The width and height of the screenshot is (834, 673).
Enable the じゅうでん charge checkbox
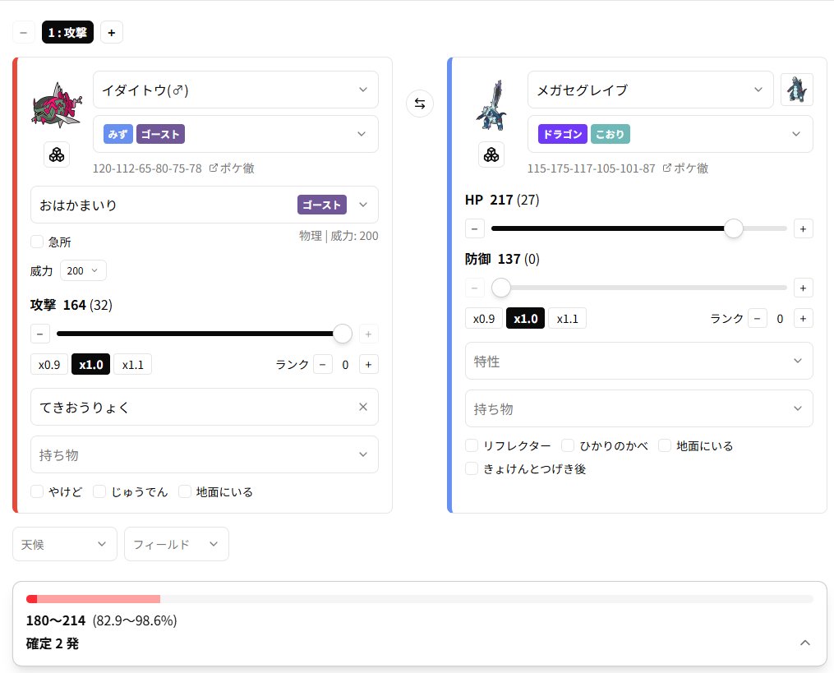click(99, 491)
